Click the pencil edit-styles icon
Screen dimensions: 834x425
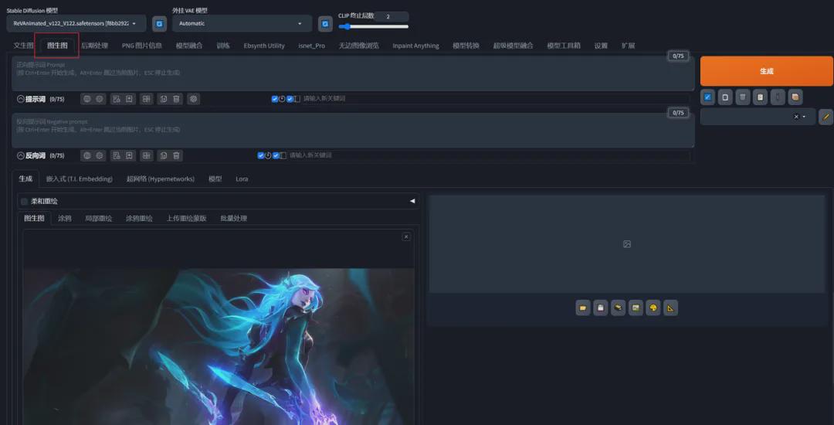(826, 117)
